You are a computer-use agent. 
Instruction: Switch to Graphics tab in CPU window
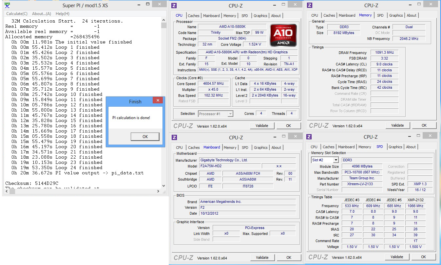[x=260, y=16]
